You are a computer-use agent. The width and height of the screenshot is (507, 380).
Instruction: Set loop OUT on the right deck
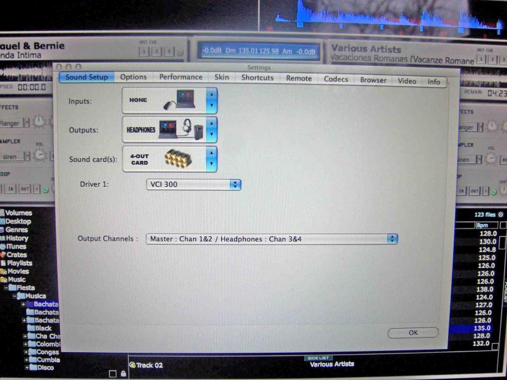click(x=474, y=191)
